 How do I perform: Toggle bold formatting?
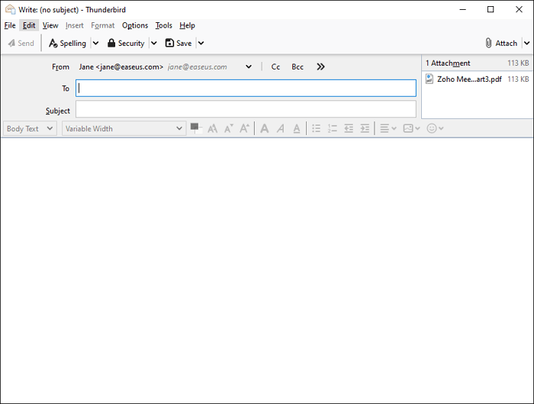(x=264, y=128)
